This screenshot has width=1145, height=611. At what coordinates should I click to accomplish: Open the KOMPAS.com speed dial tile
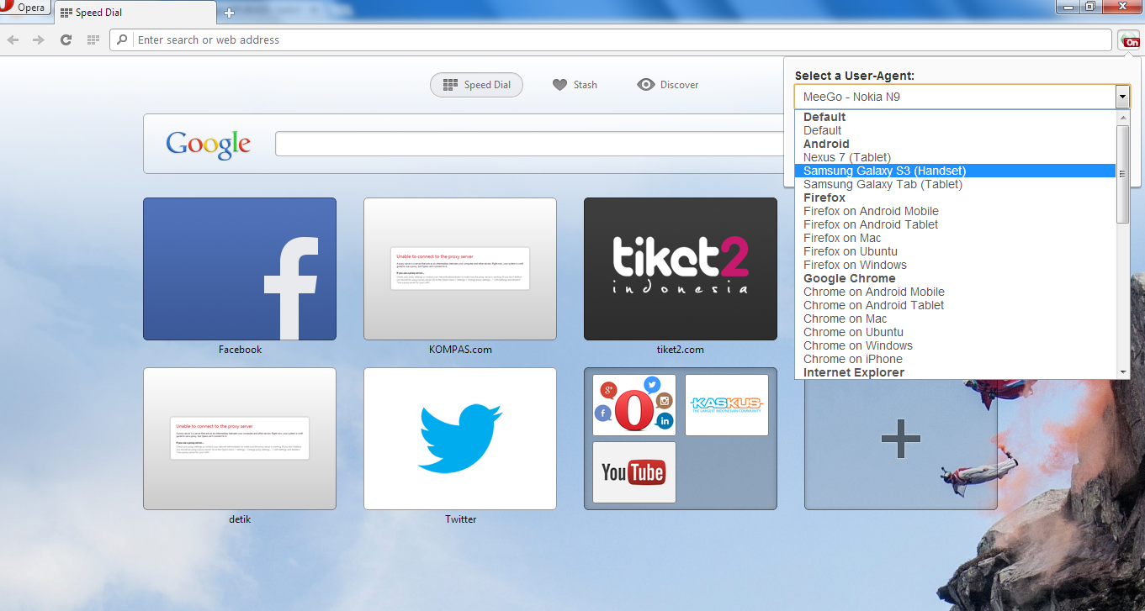pyautogui.click(x=460, y=269)
